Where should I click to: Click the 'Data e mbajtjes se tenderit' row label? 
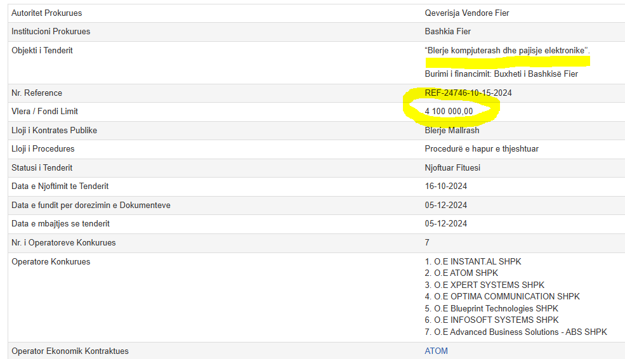(x=60, y=223)
